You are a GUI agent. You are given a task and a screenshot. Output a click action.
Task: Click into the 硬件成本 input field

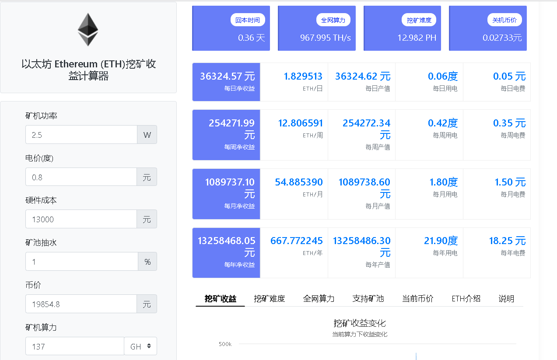tap(81, 219)
